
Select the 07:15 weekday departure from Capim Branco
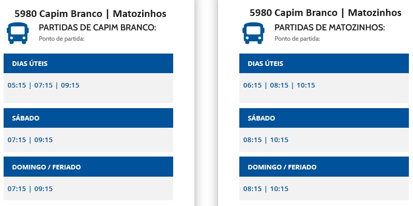point(43,85)
